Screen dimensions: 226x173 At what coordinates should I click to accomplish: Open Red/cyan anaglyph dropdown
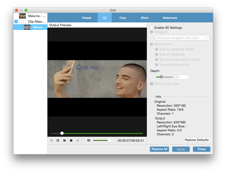coord(182,38)
